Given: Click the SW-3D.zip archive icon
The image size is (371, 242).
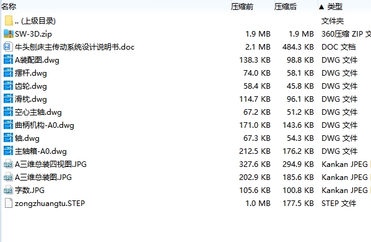Looking at the screenshot, I should [9, 34].
